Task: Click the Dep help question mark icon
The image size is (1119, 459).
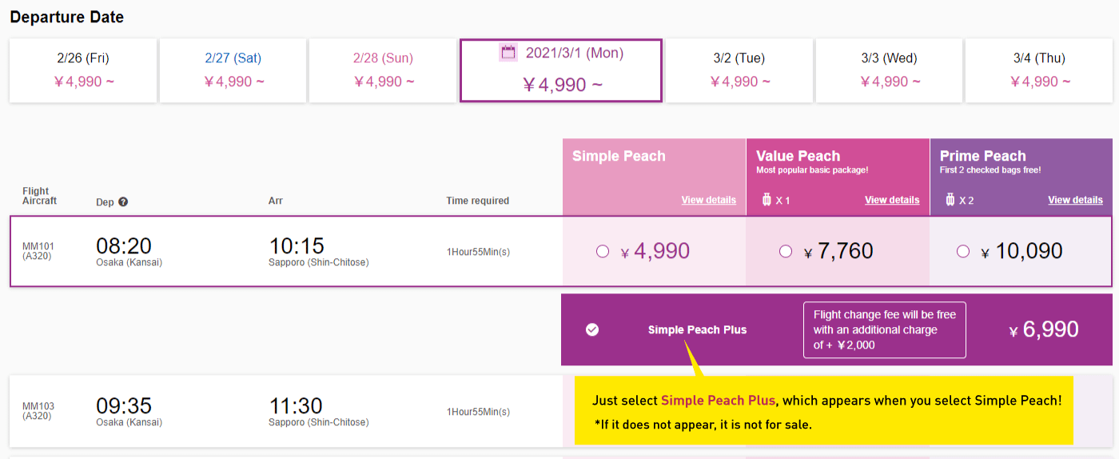Action: [x=123, y=202]
